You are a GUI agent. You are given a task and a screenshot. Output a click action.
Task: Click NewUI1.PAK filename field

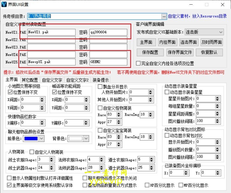(51, 32)
